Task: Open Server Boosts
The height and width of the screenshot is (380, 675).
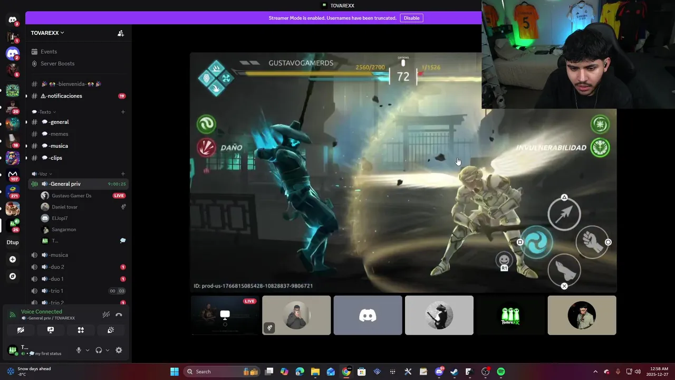Action: 78,63
